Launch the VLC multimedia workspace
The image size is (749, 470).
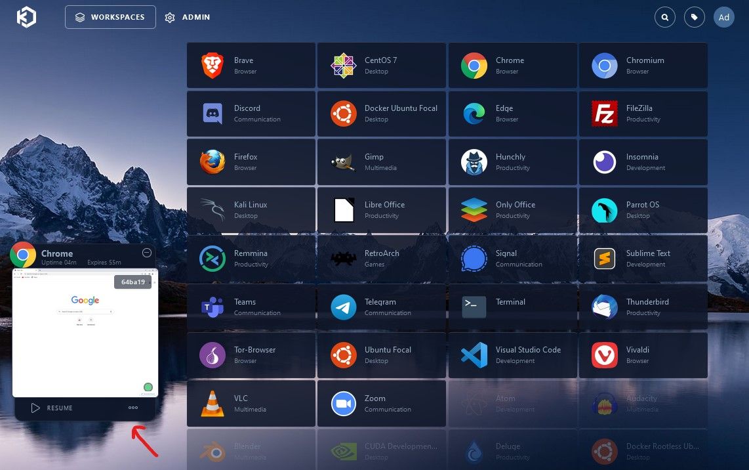[251, 403]
